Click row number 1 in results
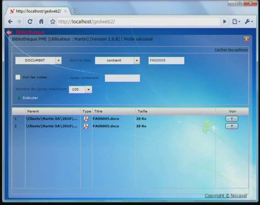Screen dimensions: 260x205 (x=16, y=119)
